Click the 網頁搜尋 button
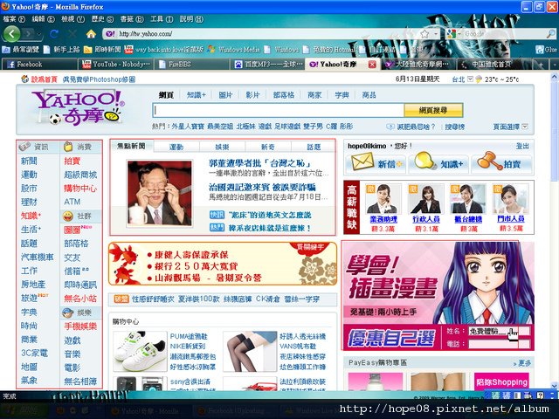Viewport: 559px width, 419px height. pos(433,110)
